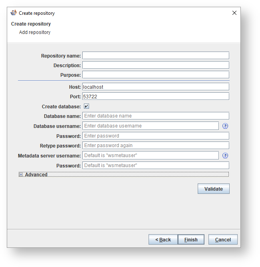Click the Retype password field
This screenshot has height=267, width=260.
click(156, 145)
